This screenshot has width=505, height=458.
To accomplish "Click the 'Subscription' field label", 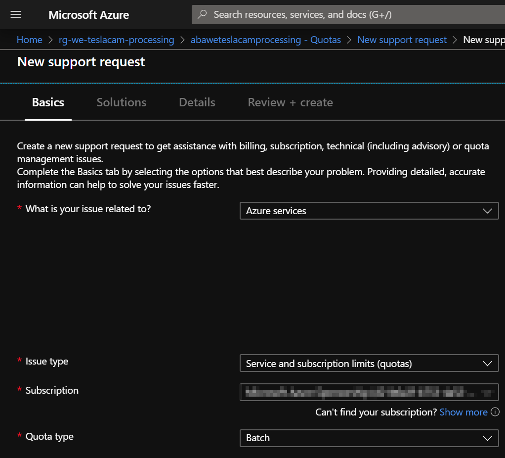I will click(52, 390).
